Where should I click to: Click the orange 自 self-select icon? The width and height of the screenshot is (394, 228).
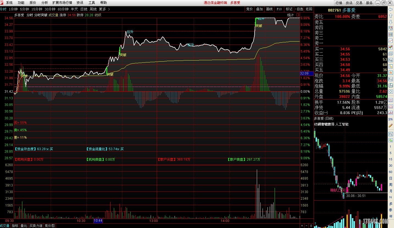pos(390,73)
